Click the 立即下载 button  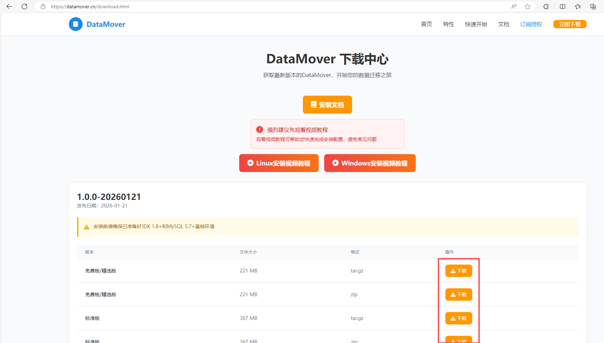(570, 24)
